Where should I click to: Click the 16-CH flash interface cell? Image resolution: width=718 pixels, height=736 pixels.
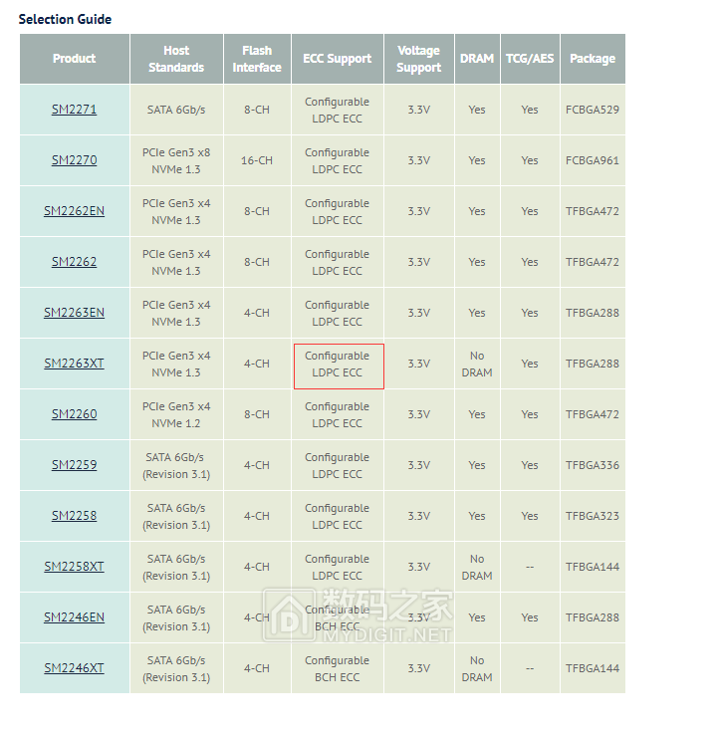[x=257, y=160]
